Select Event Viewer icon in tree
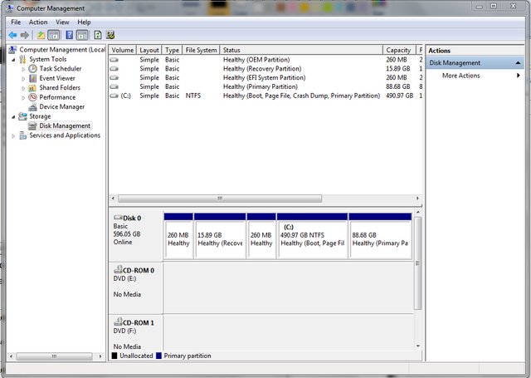 click(x=32, y=78)
